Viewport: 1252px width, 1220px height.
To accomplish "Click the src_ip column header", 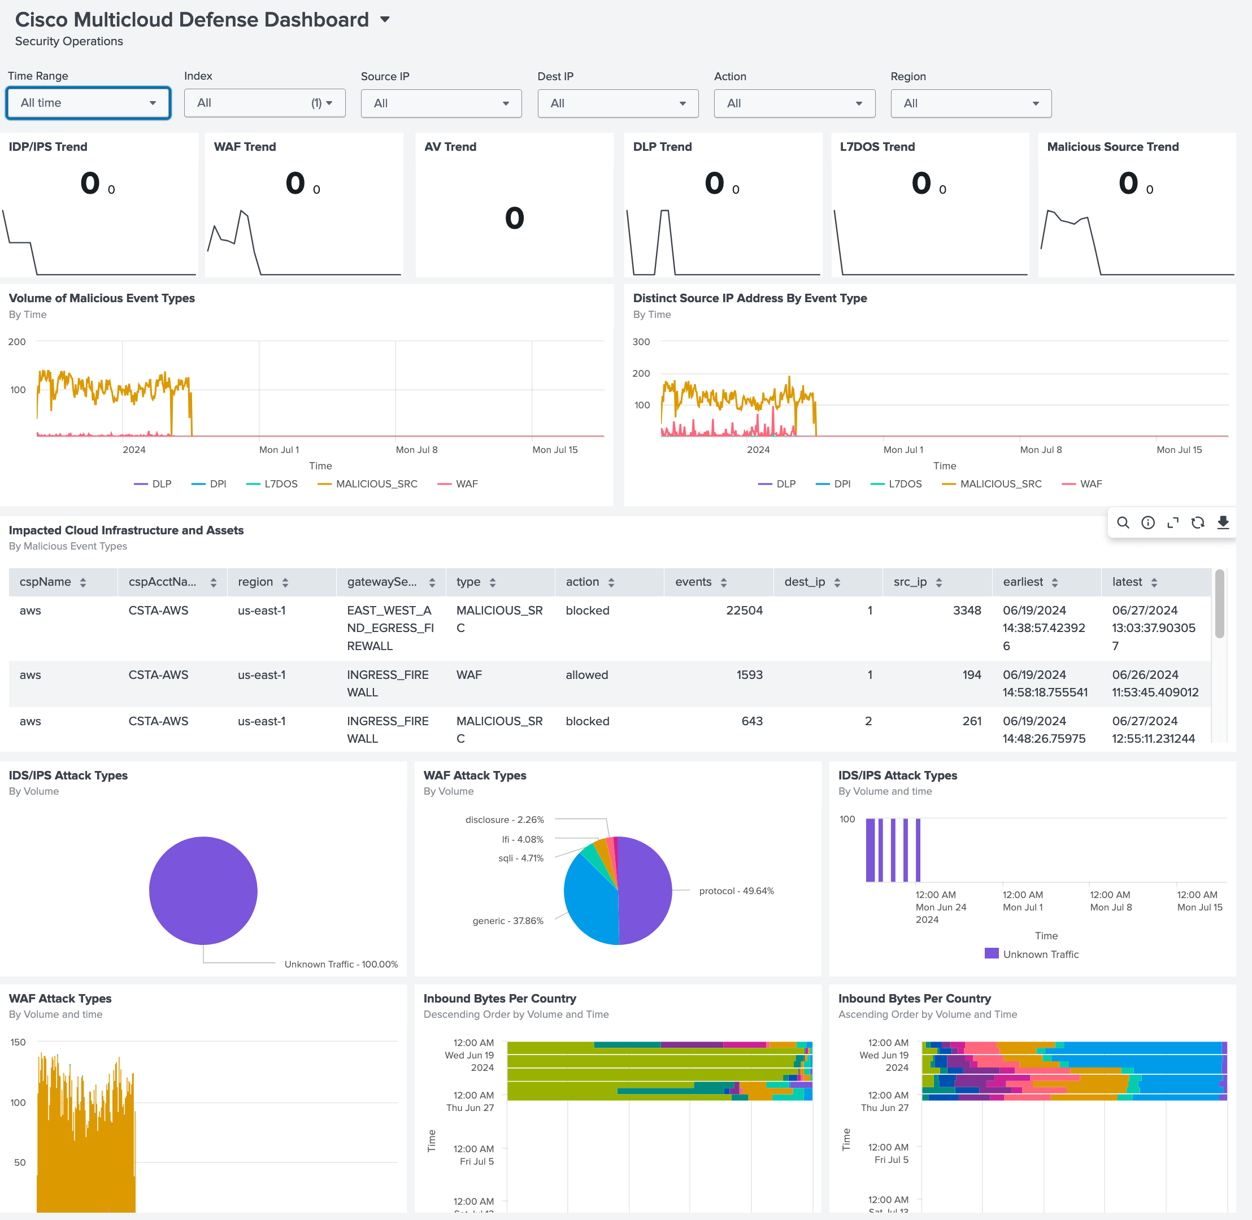I will point(937,582).
